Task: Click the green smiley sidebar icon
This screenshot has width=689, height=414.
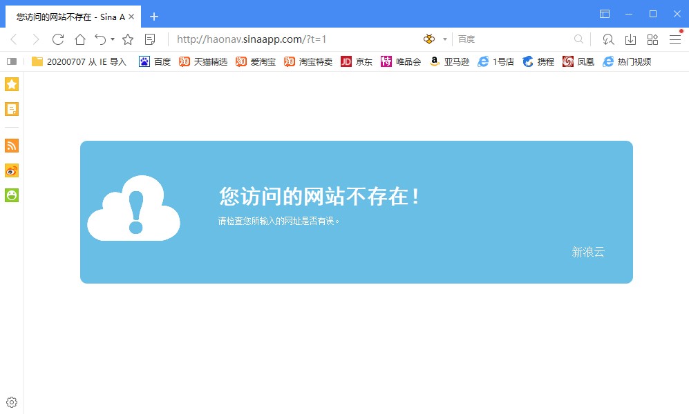Action: click(11, 195)
